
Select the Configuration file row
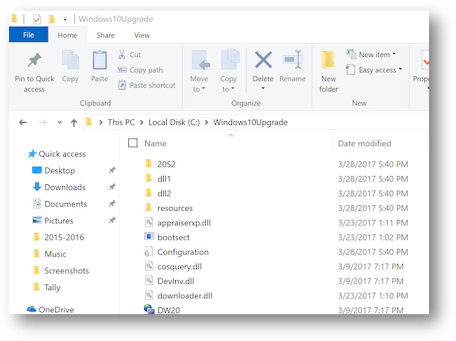point(182,252)
